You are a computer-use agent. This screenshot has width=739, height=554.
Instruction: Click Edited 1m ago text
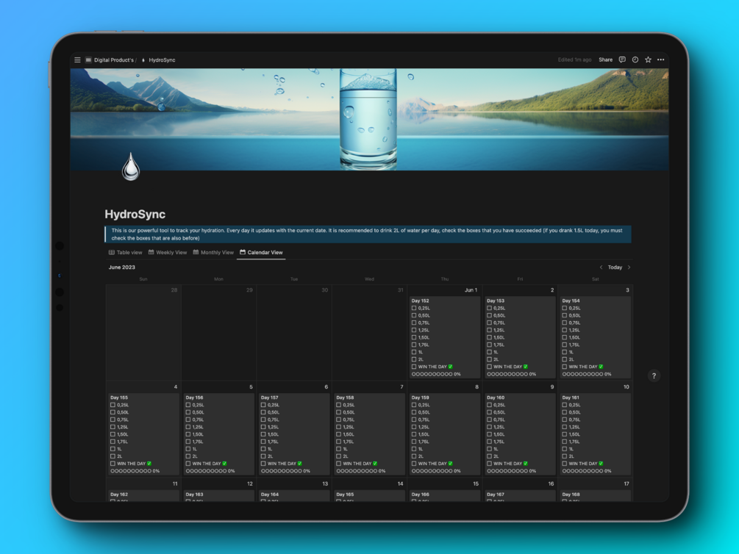coord(574,60)
